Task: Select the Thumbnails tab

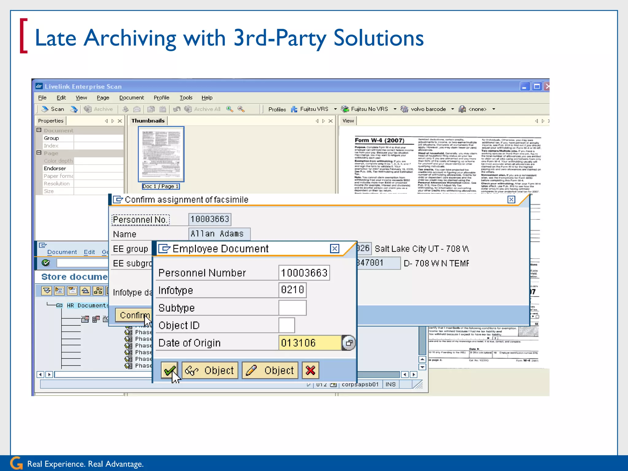Action: click(x=148, y=121)
